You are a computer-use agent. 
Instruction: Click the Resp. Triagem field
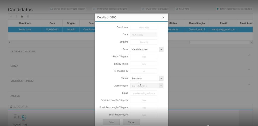click(x=143, y=57)
